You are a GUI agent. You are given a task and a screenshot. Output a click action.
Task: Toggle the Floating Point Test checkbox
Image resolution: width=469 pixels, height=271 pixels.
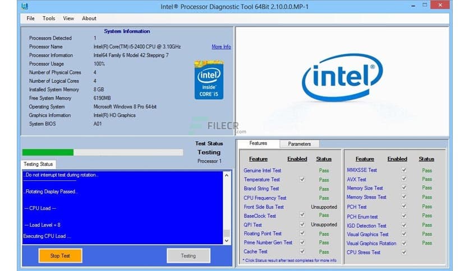pyautogui.click(x=302, y=233)
